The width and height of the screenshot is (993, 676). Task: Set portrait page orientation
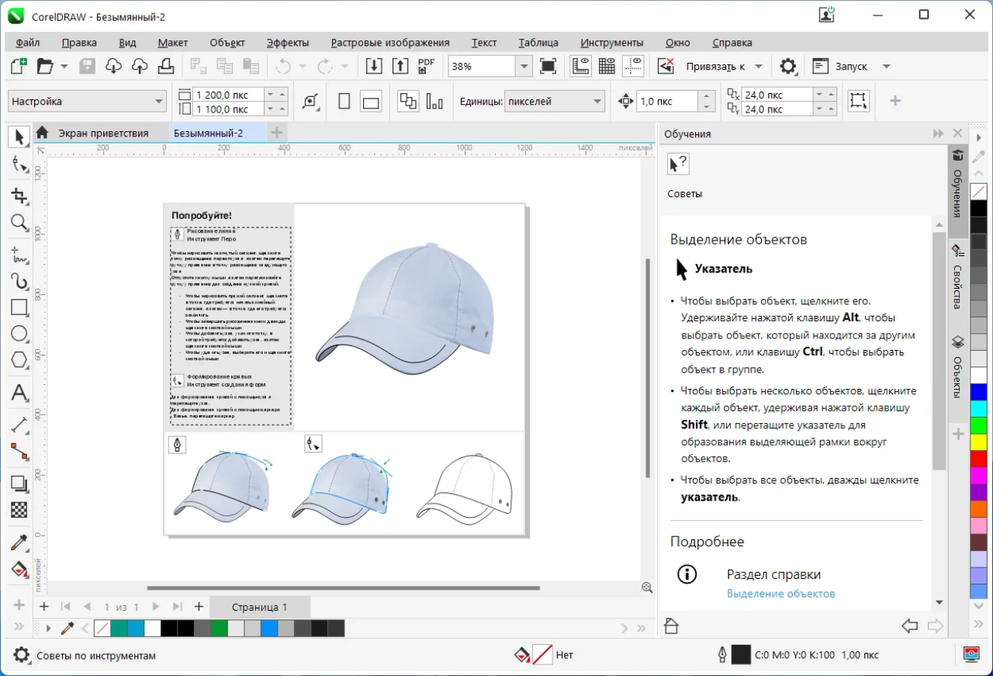click(x=344, y=102)
